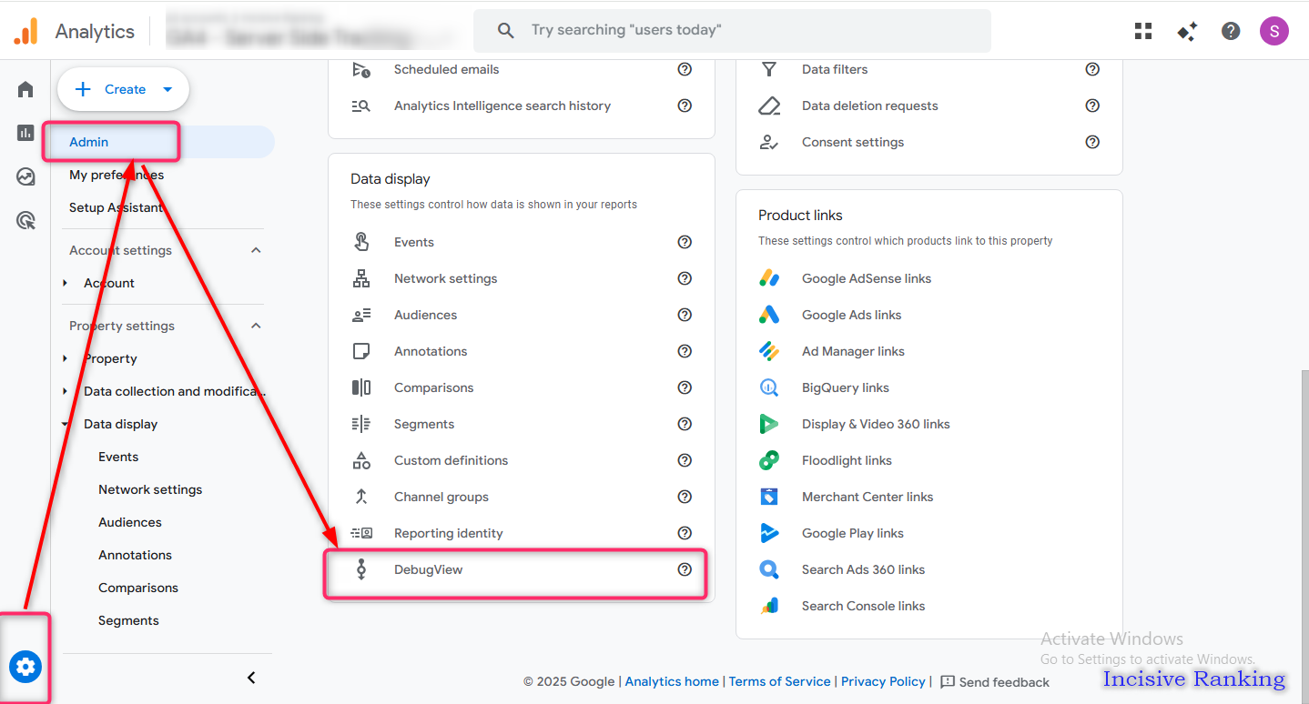Click the help icon next to Channel groups

[685, 497]
